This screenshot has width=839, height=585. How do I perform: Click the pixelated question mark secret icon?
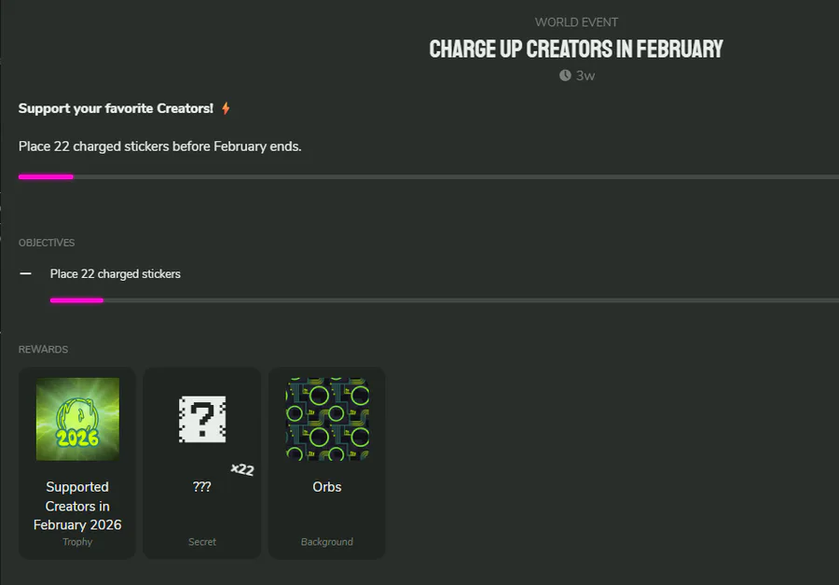202,419
